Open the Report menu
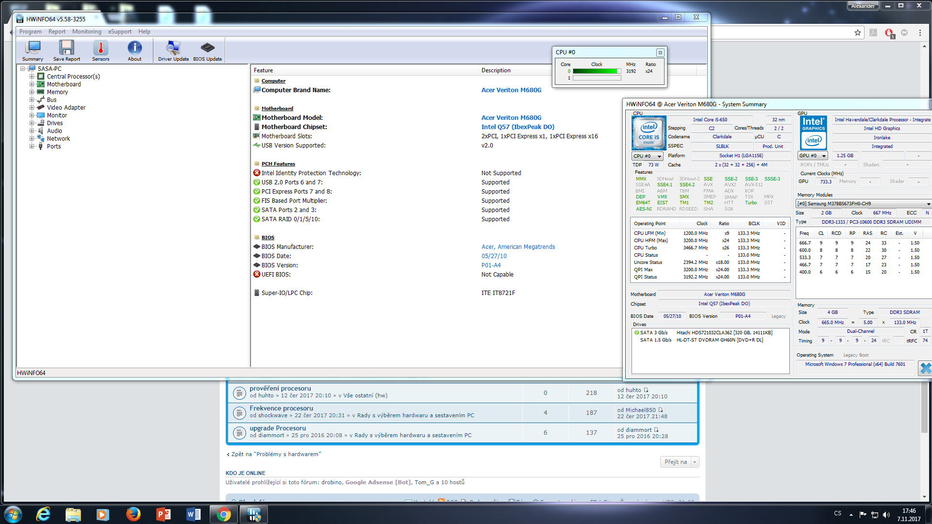 [x=57, y=32]
